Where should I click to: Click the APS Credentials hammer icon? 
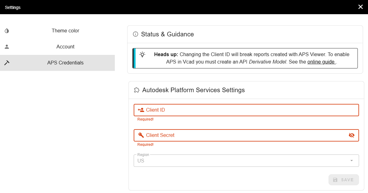coord(7,63)
